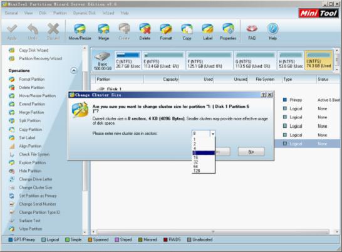The height and width of the screenshot is (252, 342).
Task: Choose Format Partition in Operations list
Action: tap(32, 79)
